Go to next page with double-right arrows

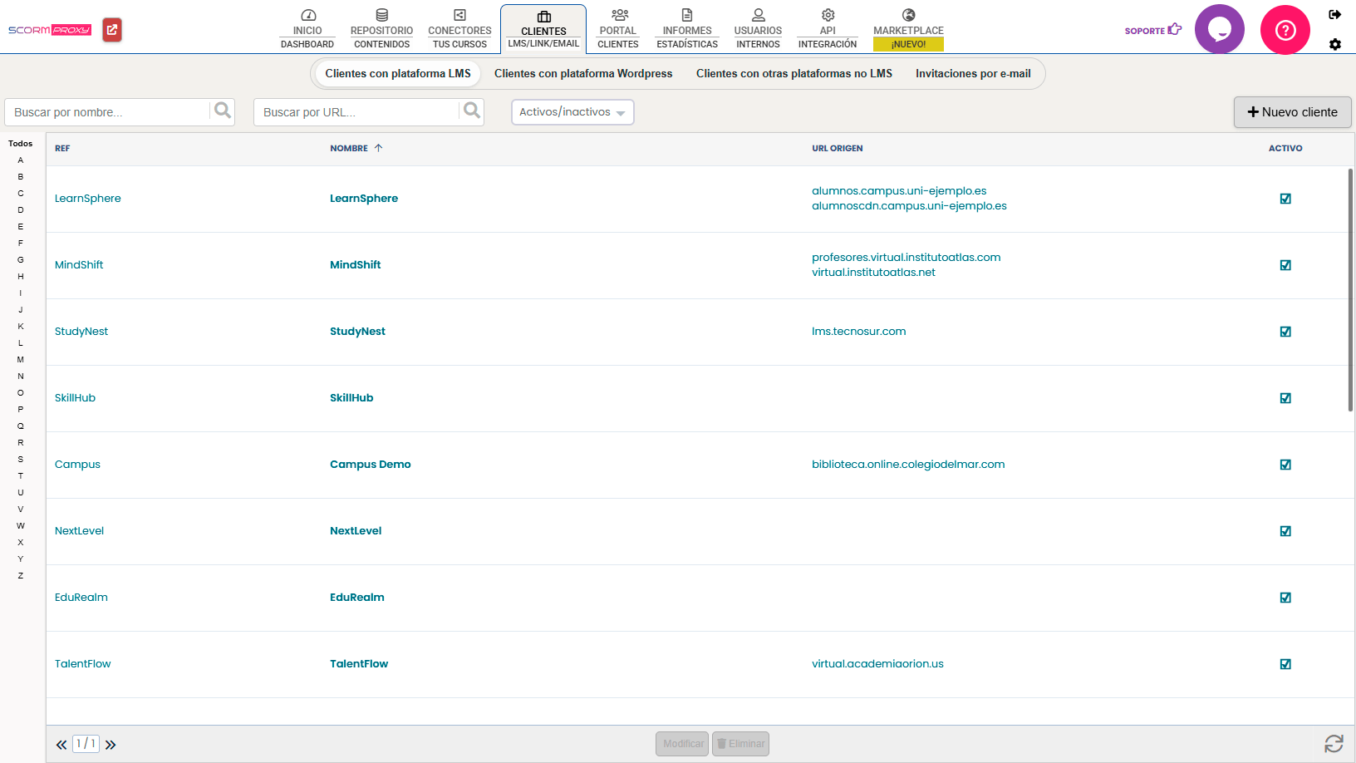coord(111,745)
